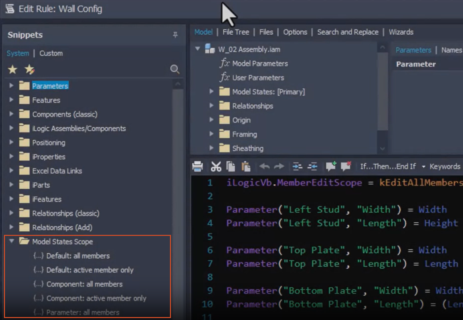Insert 'Component: all members' snippet
The width and height of the screenshot is (463, 320).
click(x=84, y=284)
